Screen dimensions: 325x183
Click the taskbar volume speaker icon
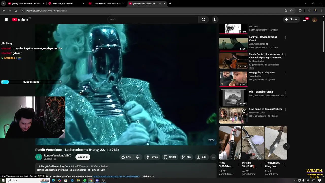tap(307, 180)
